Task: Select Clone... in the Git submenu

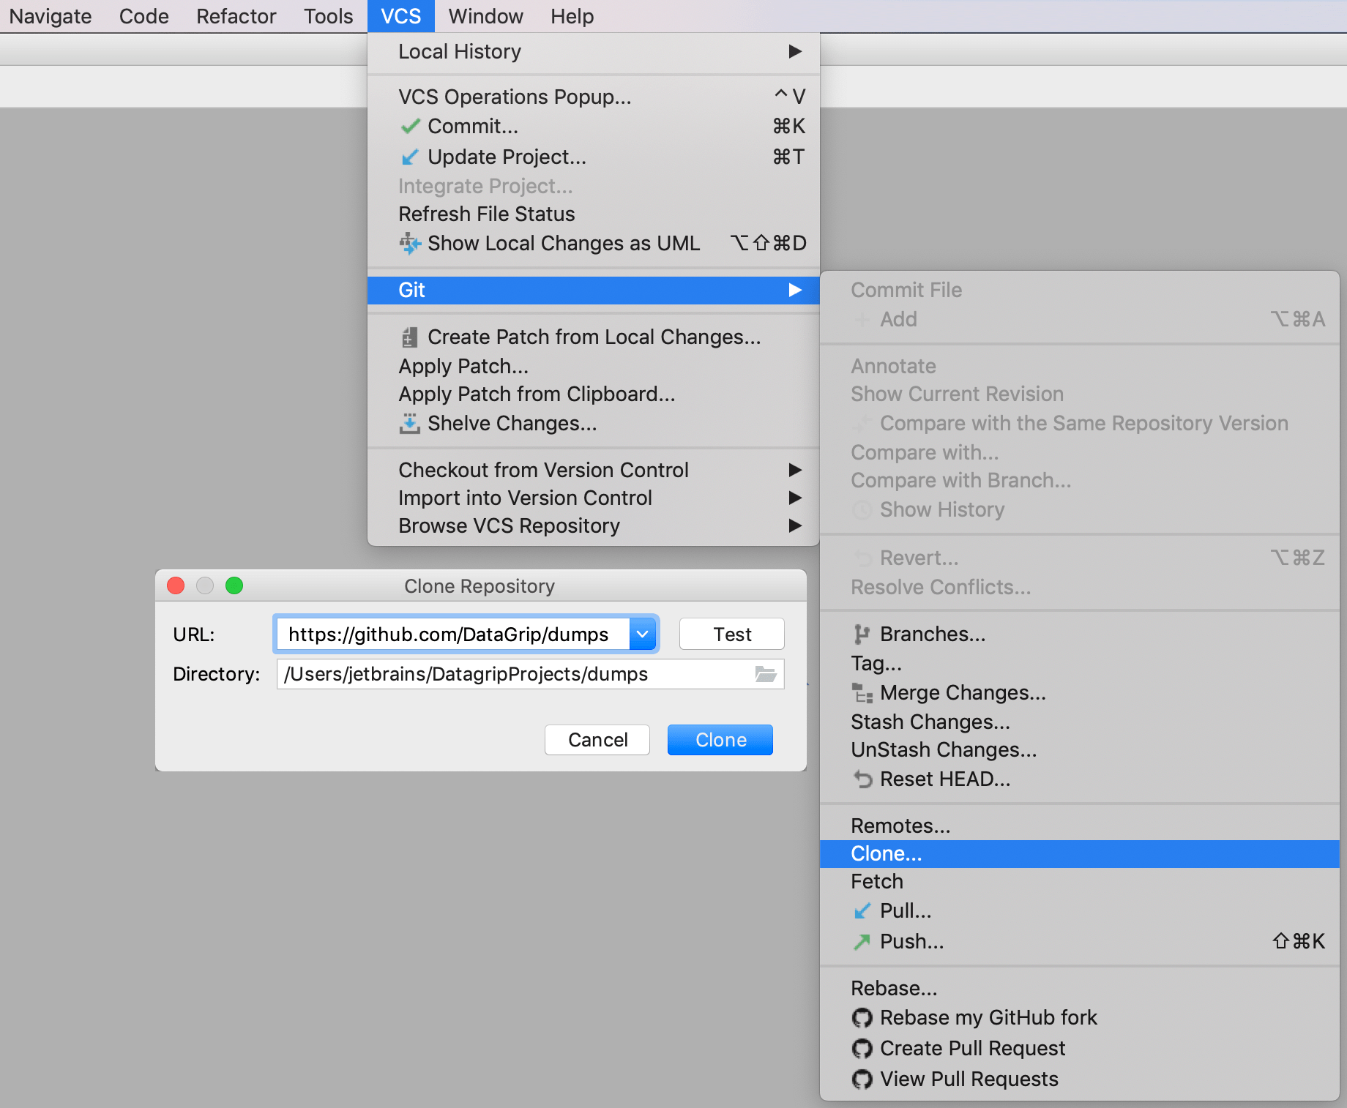Action: tap(1080, 853)
